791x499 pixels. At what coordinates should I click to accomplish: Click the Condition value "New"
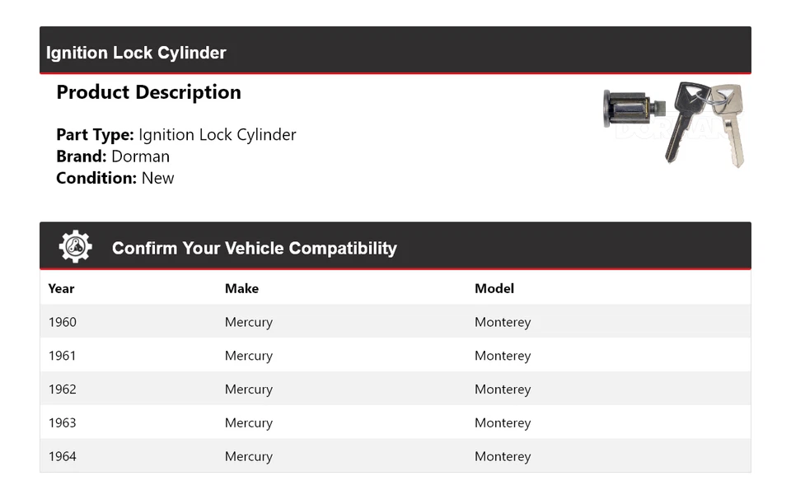(157, 178)
